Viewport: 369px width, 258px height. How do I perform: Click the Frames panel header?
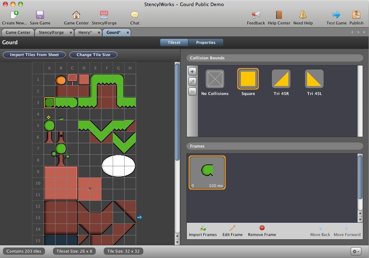point(275,146)
